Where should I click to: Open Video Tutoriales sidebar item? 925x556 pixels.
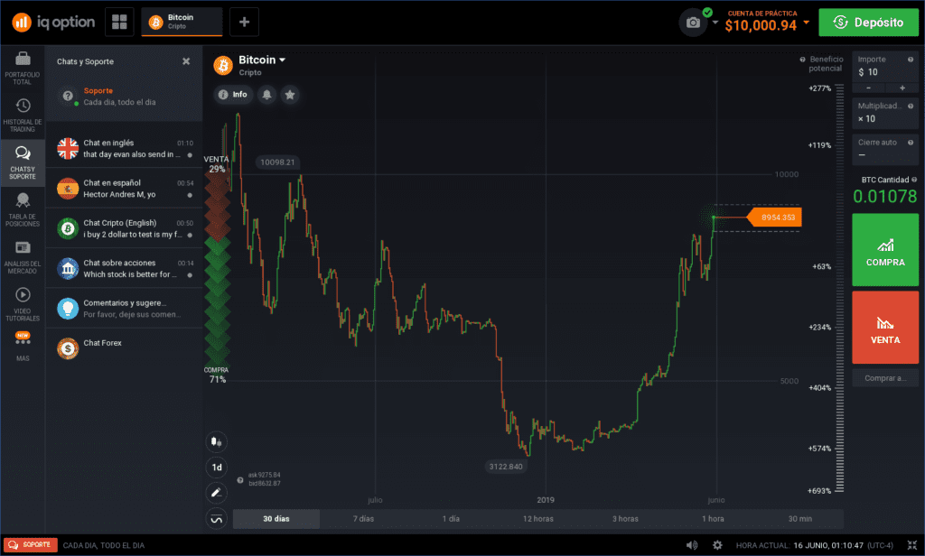23,304
